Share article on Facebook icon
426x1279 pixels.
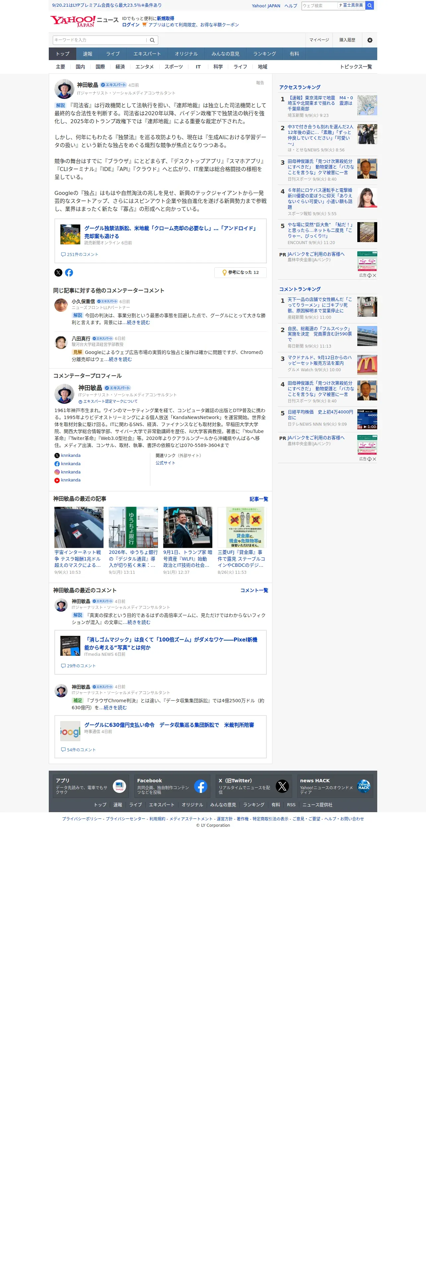pos(69,273)
